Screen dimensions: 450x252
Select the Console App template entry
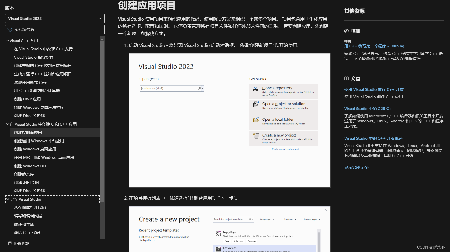coord(264,248)
